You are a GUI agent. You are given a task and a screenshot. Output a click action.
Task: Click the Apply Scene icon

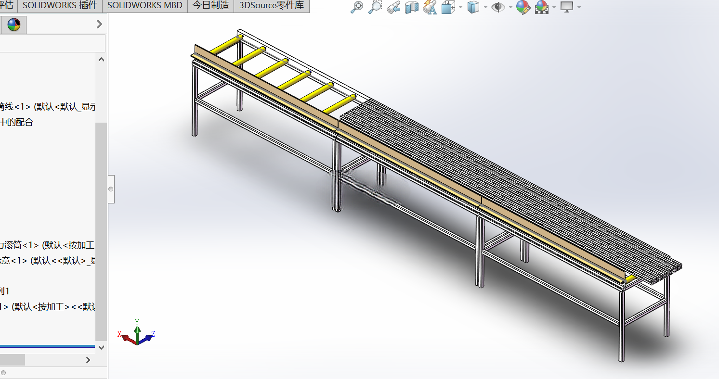tap(542, 7)
